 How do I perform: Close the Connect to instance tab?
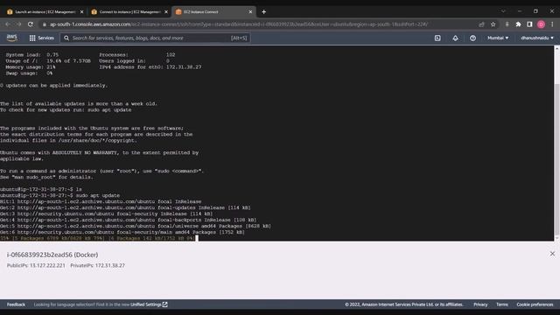[166, 11]
